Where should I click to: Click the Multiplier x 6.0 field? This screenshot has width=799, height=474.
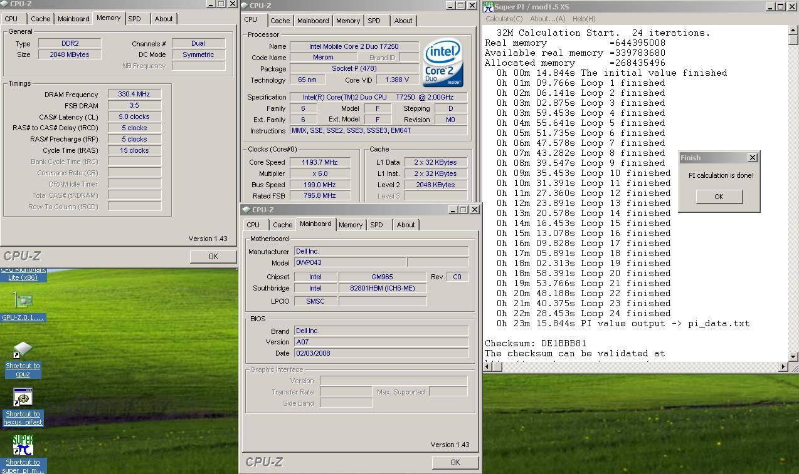tap(320, 173)
